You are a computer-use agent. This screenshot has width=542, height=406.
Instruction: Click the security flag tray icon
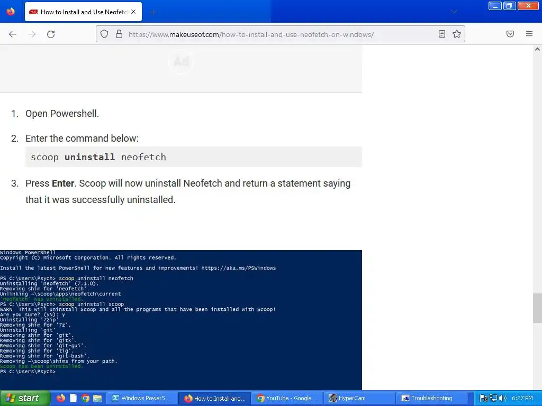pos(484,398)
